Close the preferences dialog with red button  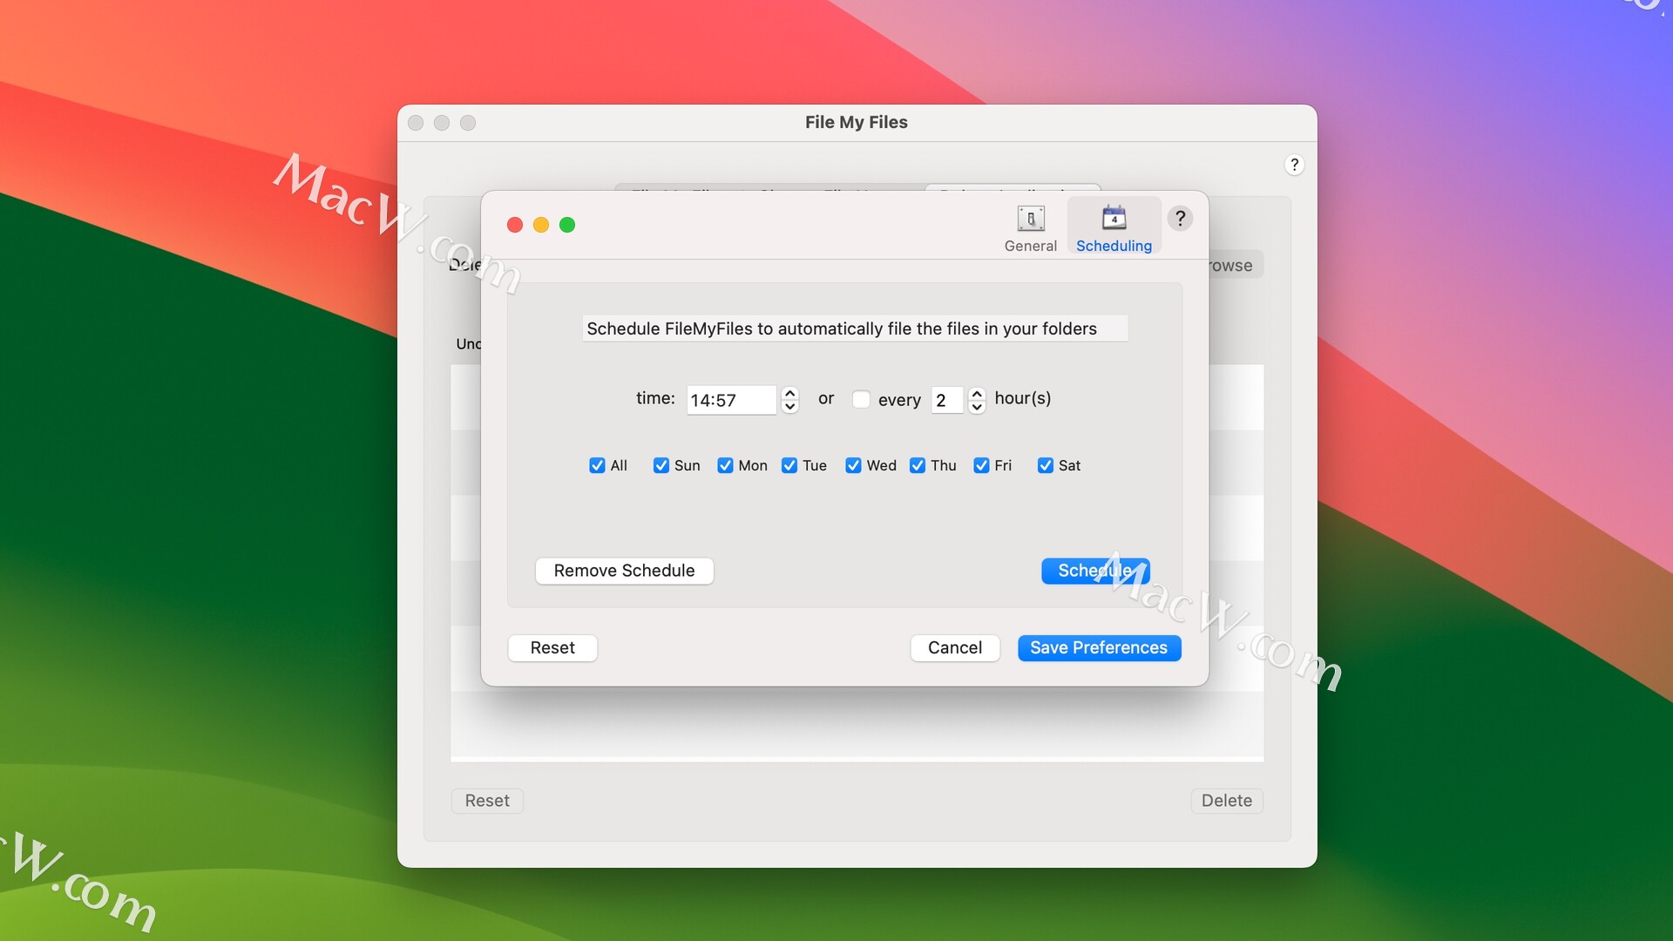click(515, 225)
